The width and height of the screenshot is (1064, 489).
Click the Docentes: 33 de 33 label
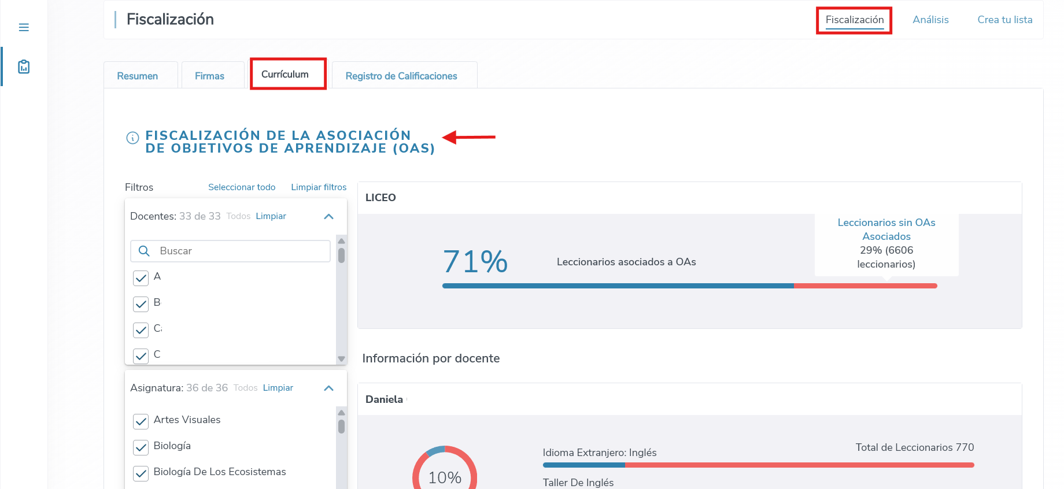click(175, 216)
